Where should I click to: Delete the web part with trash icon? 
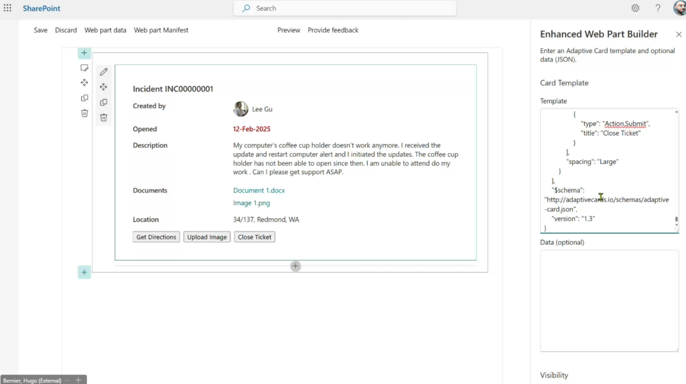104,118
